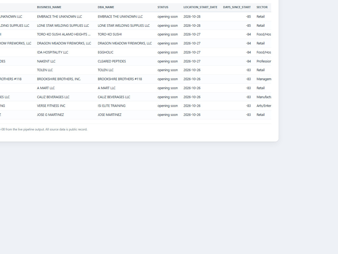Select BROOKSHIRE BROTHERS, INC. cell

[59, 79]
